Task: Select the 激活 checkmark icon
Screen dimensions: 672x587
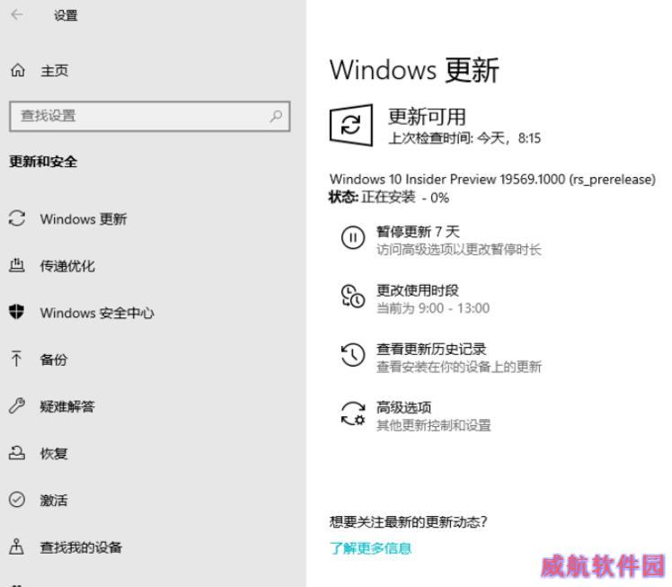Action: [x=17, y=500]
